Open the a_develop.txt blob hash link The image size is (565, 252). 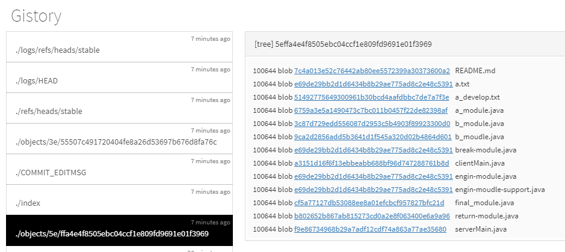coord(371,97)
